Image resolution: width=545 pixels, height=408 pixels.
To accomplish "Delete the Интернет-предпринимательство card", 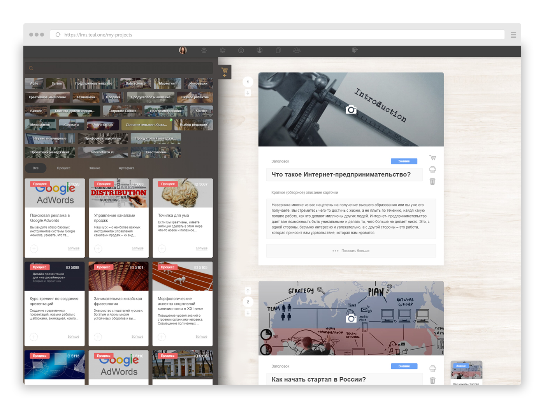I will 432,181.
